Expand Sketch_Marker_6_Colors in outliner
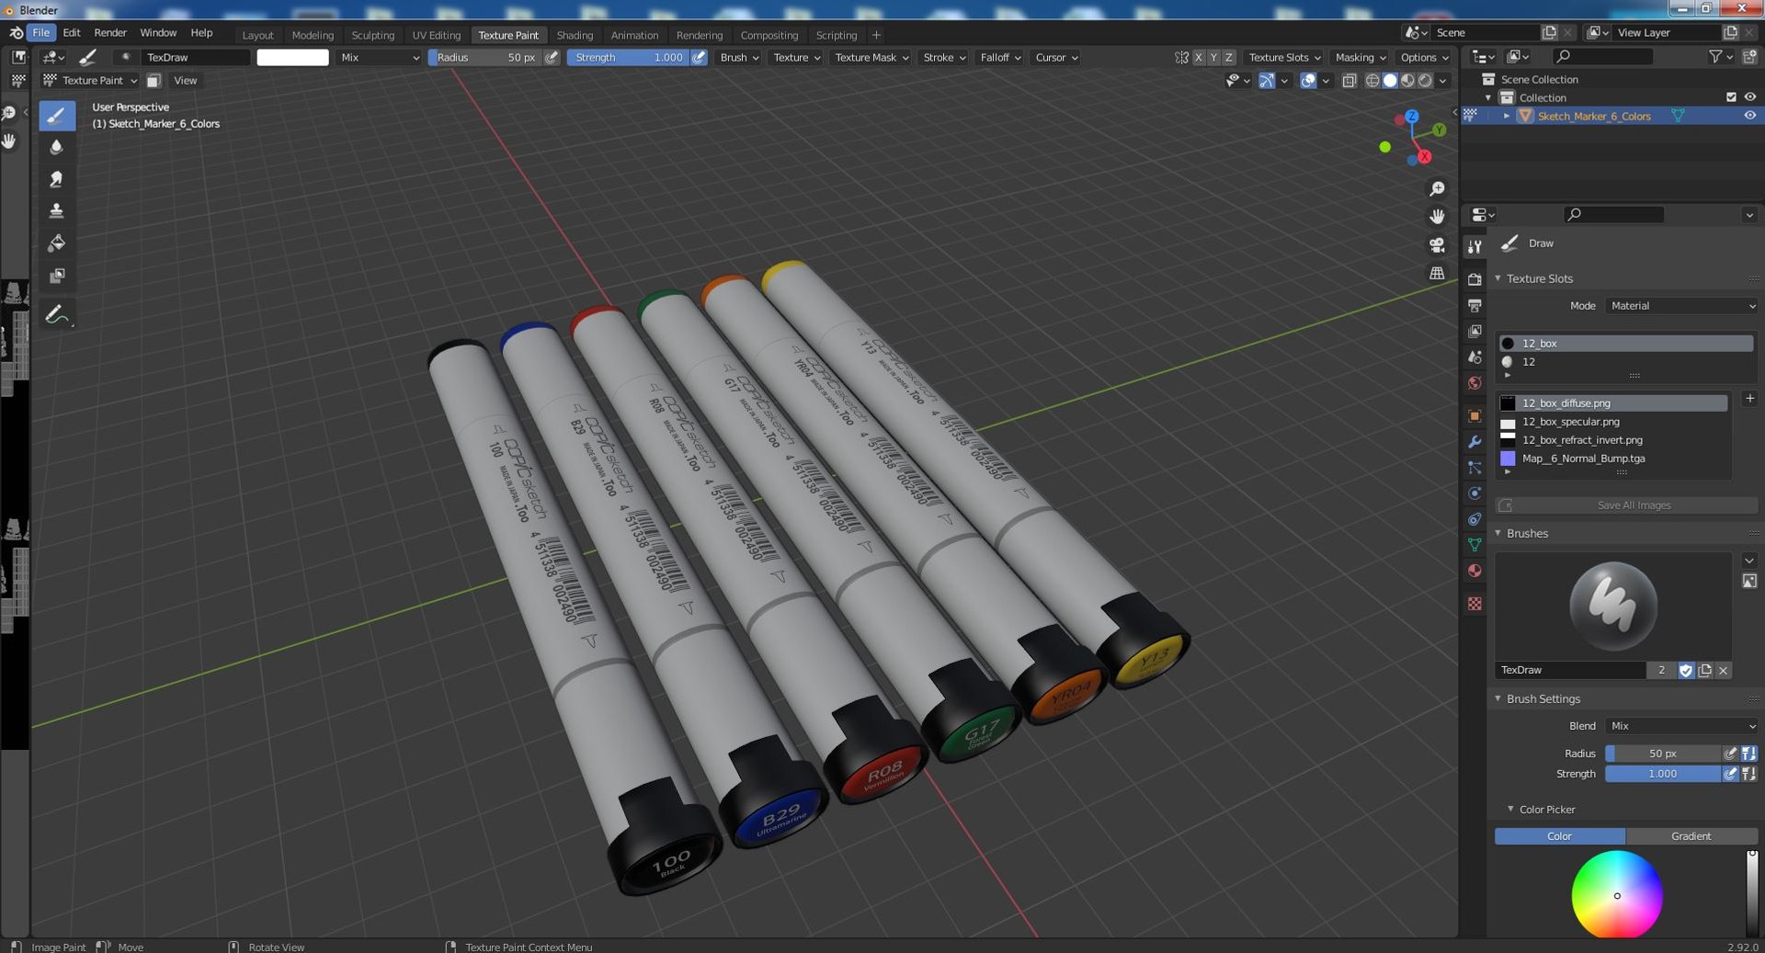Viewport: 1765px width, 953px height. click(1506, 116)
